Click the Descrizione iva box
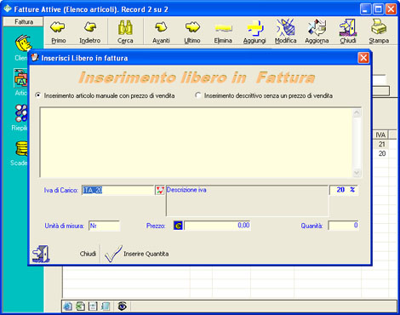 click(x=247, y=201)
